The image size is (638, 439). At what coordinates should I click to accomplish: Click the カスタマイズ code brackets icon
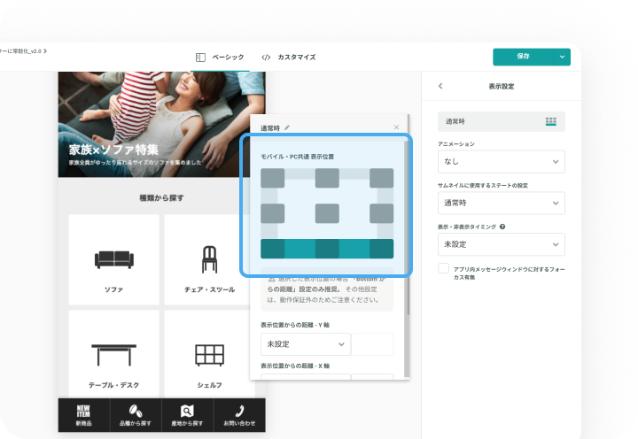point(266,58)
